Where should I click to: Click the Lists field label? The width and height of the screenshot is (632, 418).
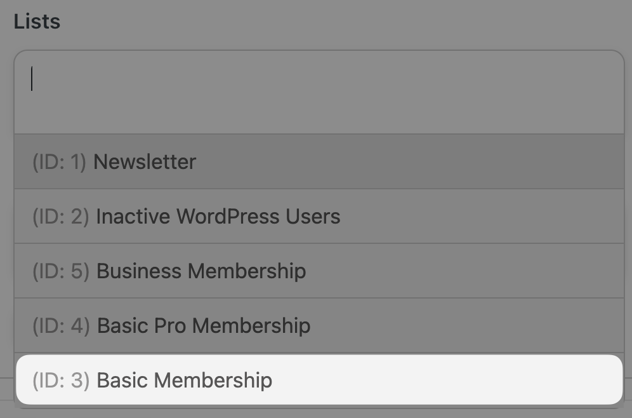(x=36, y=21)
